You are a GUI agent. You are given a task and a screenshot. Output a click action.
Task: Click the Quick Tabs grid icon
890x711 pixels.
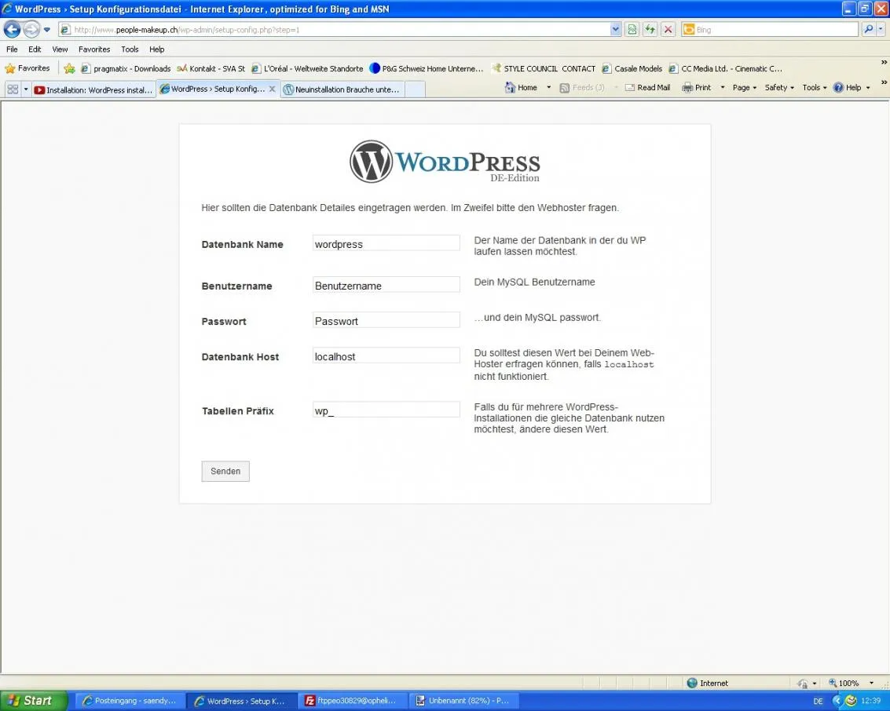click(13, 89)
